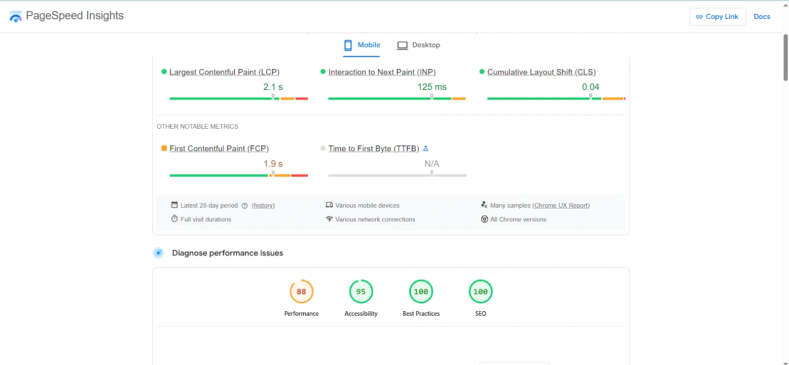The width and height of the screenshot is (789, 365).
Task: Open the history link
Action: [263, 206]
